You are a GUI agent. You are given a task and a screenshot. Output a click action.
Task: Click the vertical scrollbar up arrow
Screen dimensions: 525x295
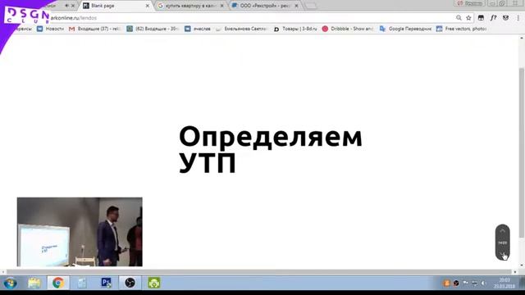[522, 39]
